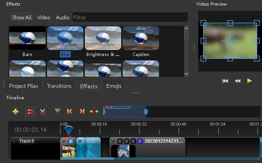Open Track 5 menu arrow
This screenshot has width=262, height=163.
pyautogui.click(x=14, y=141)
